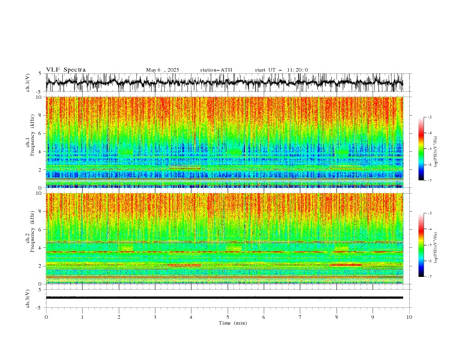Click time axis tick label '9'
The height and width of the screenshot is (356, 461).
click(373, 317)
